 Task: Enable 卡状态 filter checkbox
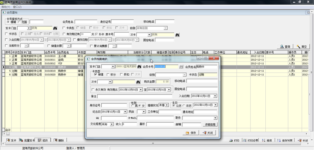point(6,34)
